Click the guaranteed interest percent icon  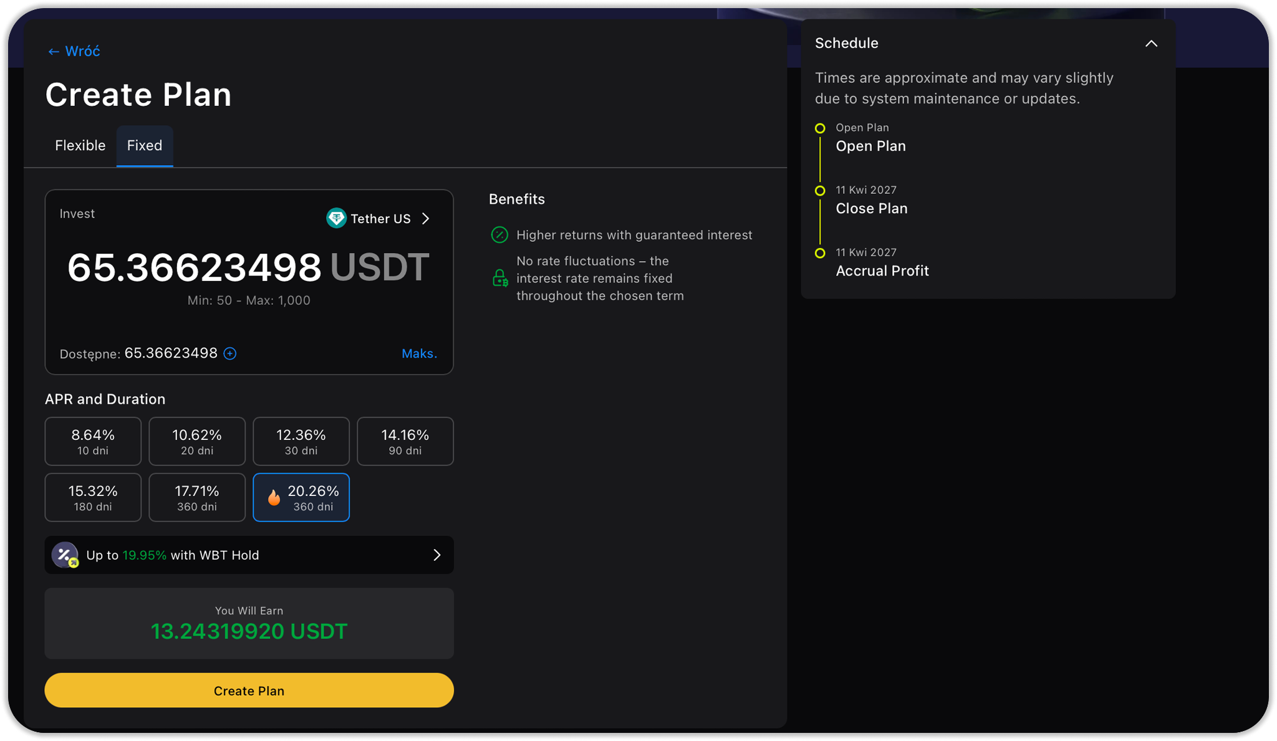[499, 235]
